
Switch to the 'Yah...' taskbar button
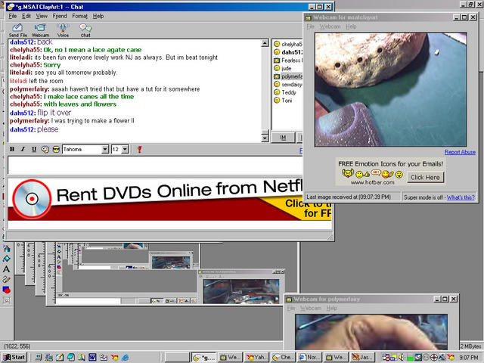(256, 358)
